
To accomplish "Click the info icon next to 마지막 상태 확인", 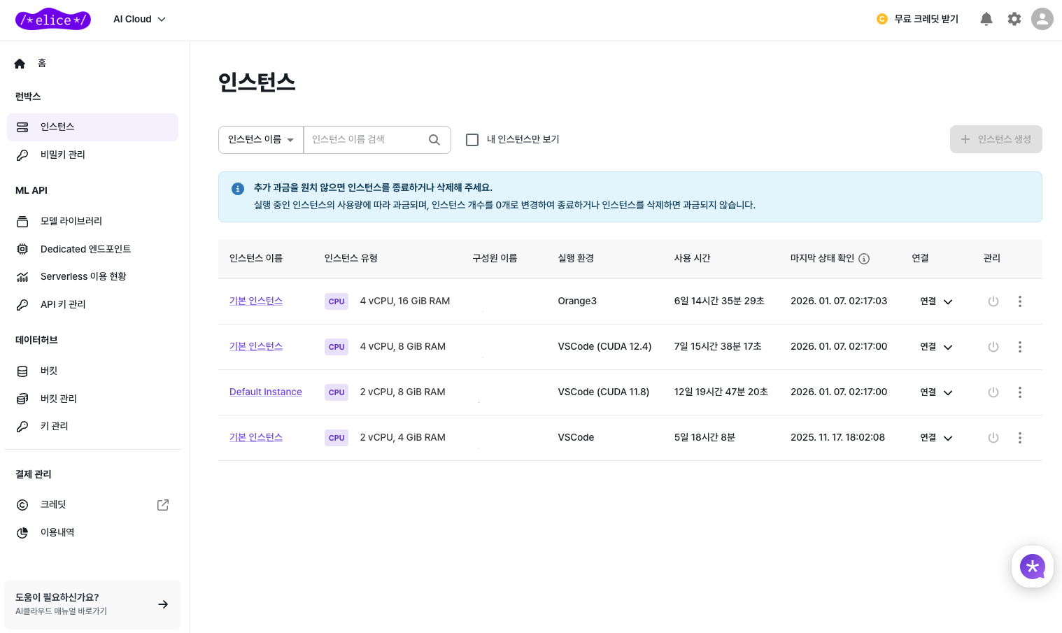I will tap(864, 259).
